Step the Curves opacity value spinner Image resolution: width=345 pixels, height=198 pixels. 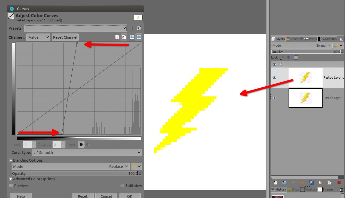140,174
